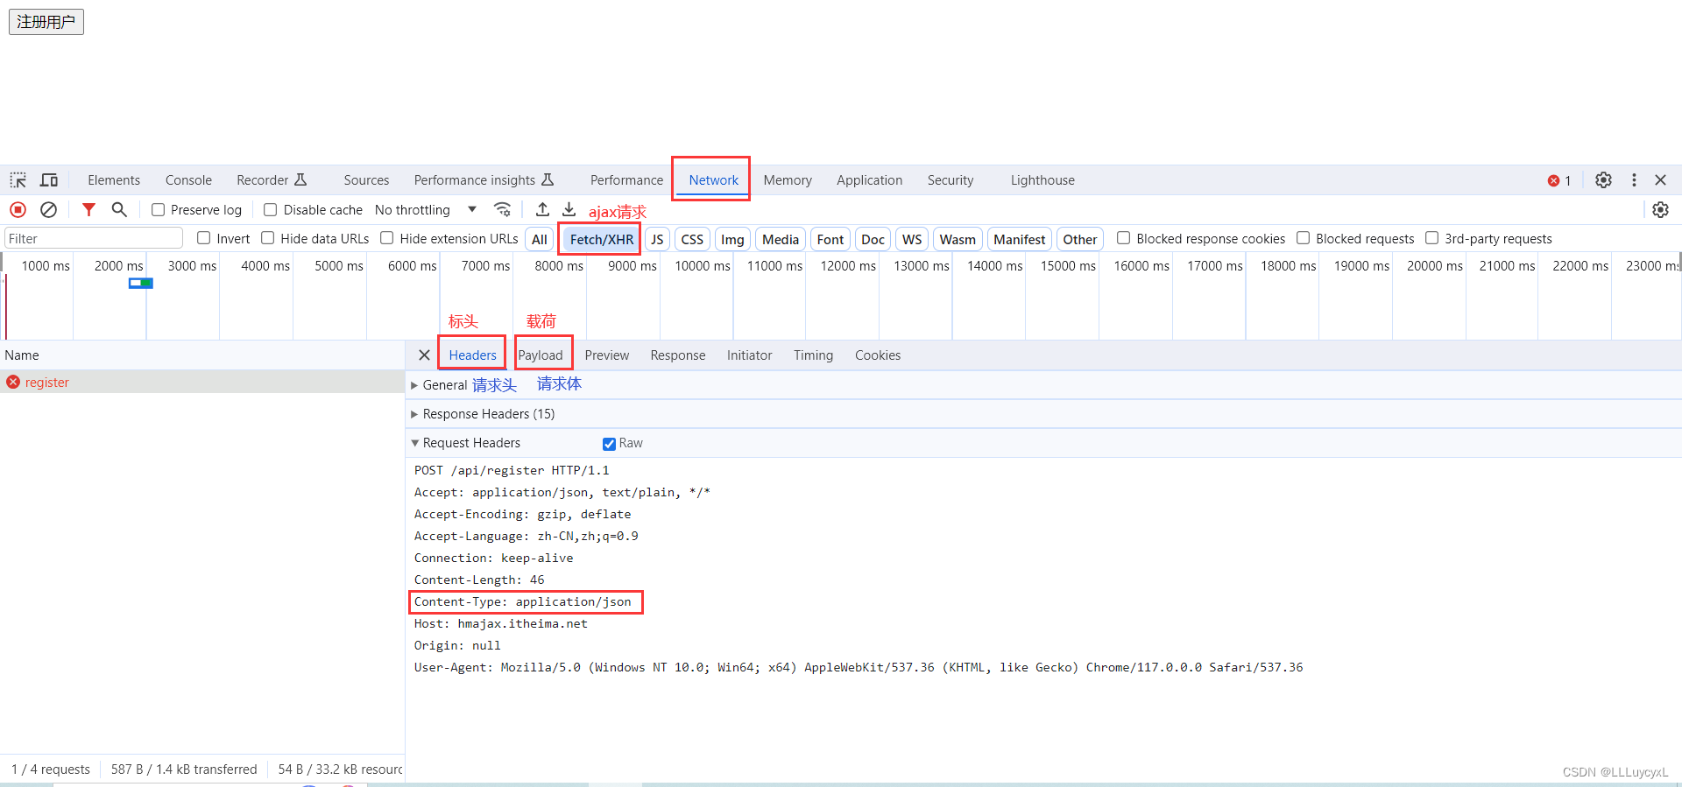Check Hide extension URLs

pyautogui.click(x=387, y=238)
